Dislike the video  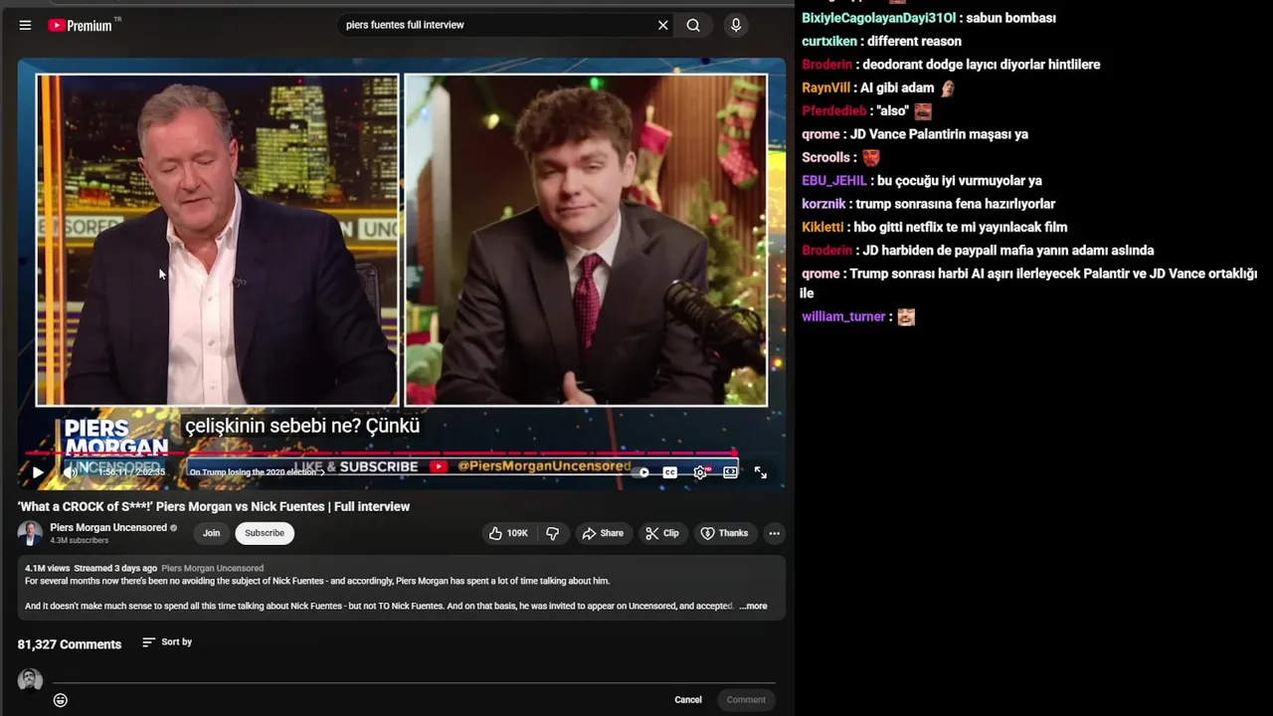click(553, 533)
